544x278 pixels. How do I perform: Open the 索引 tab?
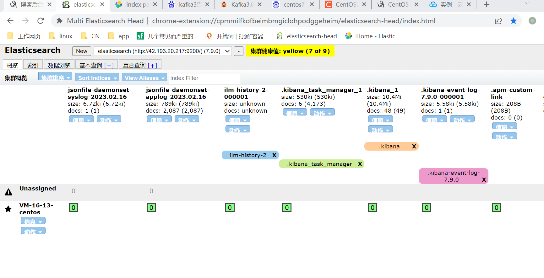pyautogui.click(x=33, y=65)
